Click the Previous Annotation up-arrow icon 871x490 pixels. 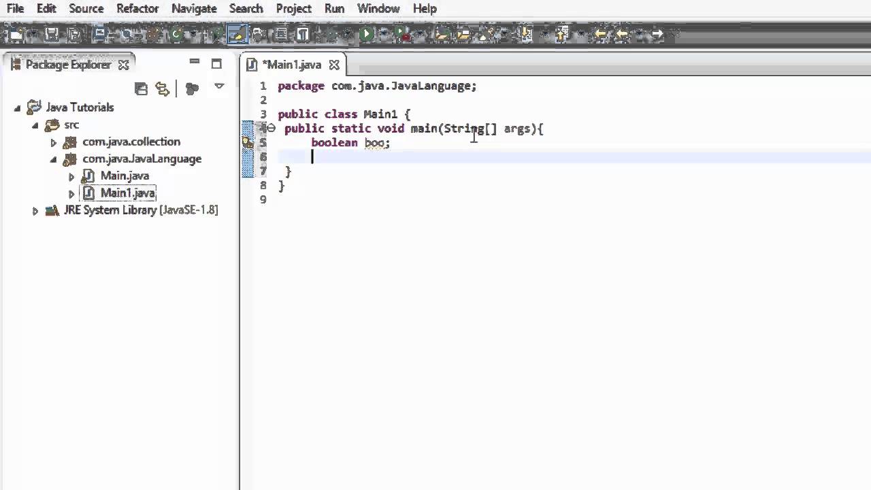coord(561,33)
